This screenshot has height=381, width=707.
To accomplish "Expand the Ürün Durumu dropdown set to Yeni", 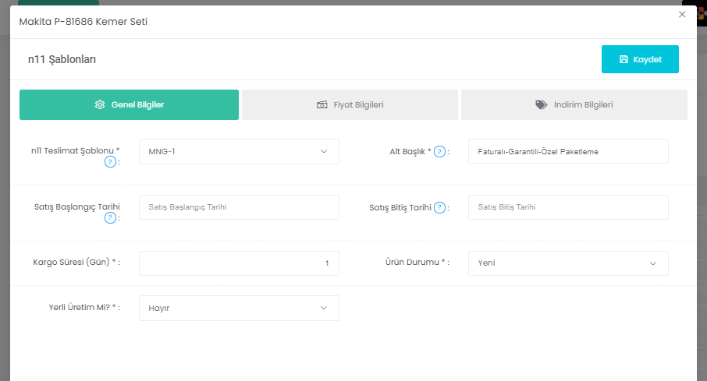I will 568,263.
